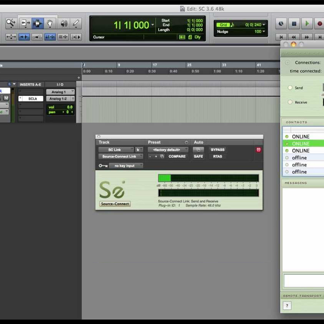Toggle Zoom Toggle four-arrow button

coord(11,37)
